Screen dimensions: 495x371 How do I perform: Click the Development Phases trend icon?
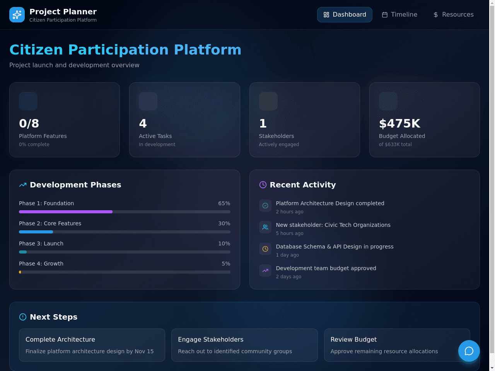tap(23, 185)
